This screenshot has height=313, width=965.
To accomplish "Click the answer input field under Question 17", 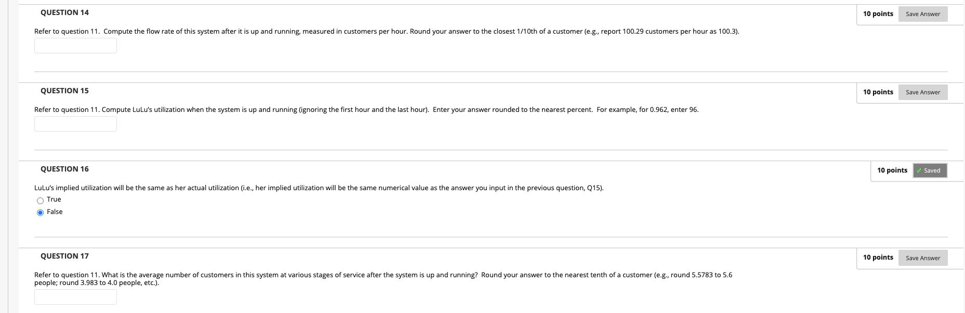I will point(75,297).
